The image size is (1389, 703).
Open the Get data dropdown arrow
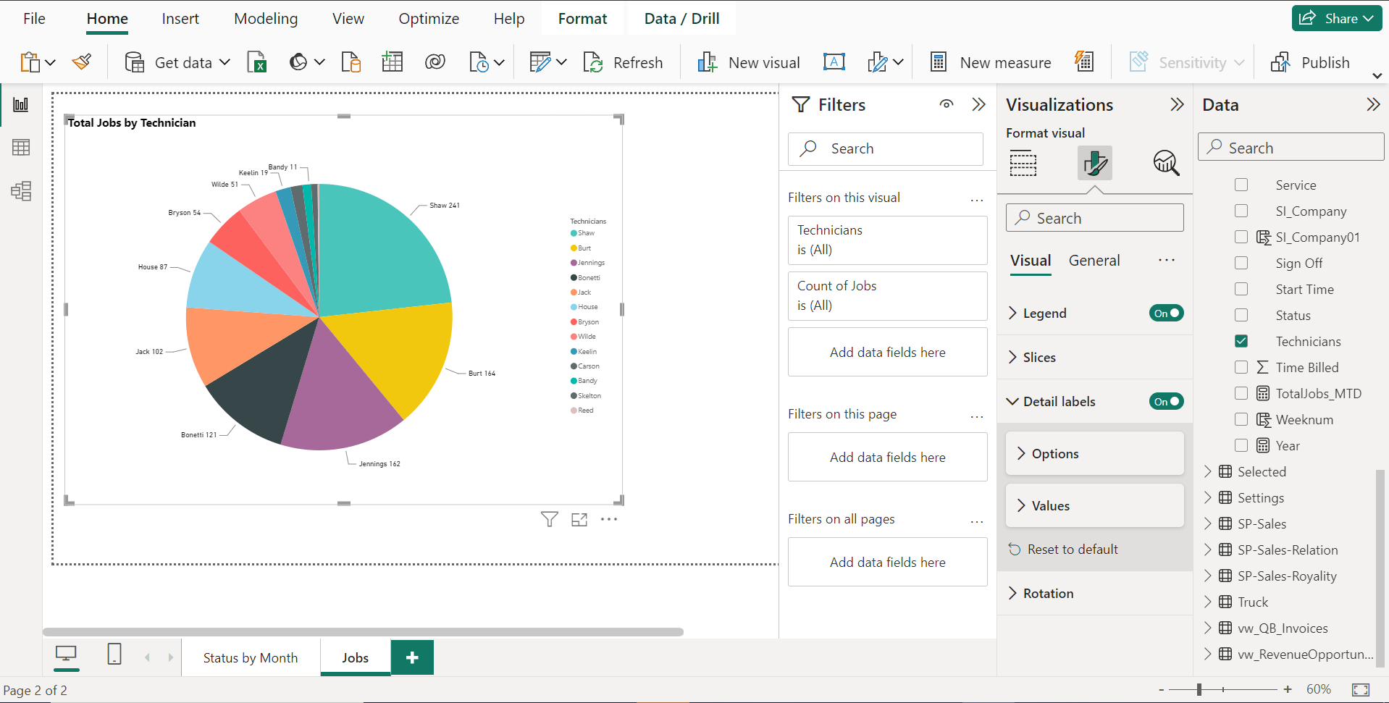(x=224, y=62)
